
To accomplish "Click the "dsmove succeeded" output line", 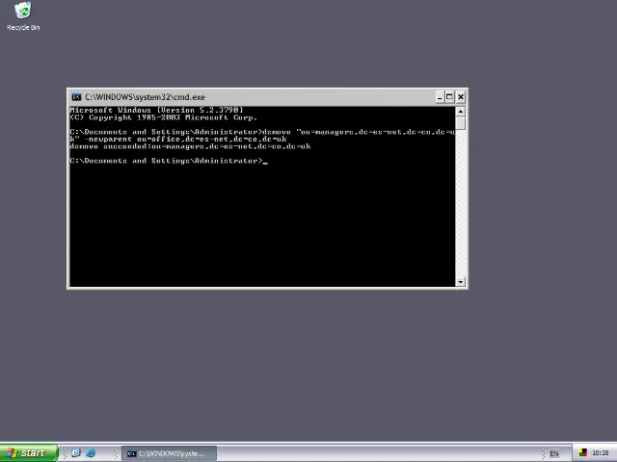I will pyautogui.click(x=190, y=146).
